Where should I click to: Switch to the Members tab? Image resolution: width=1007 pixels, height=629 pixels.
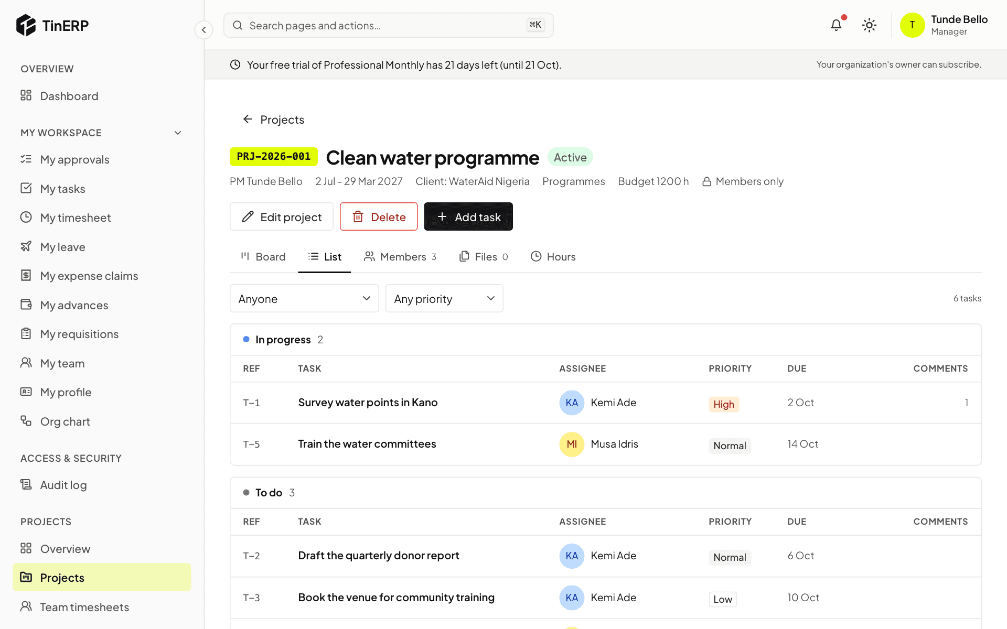[400, 257]
